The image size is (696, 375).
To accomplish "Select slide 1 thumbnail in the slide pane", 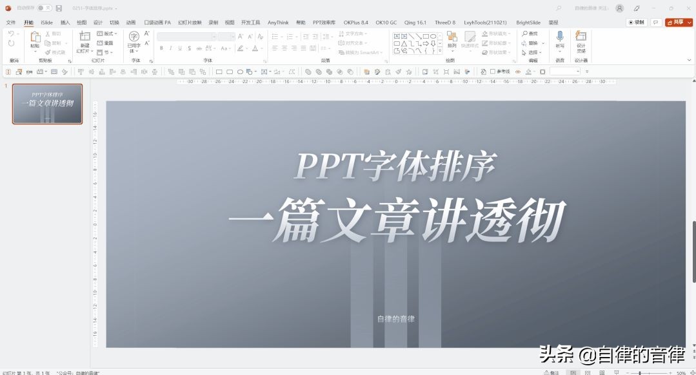I will 47,104.
